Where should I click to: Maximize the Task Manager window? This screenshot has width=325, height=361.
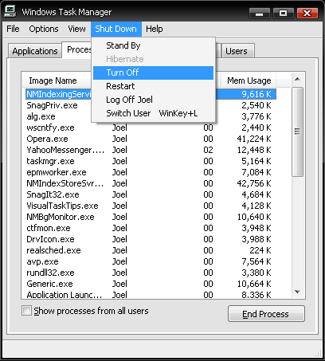tap(283, 13)
